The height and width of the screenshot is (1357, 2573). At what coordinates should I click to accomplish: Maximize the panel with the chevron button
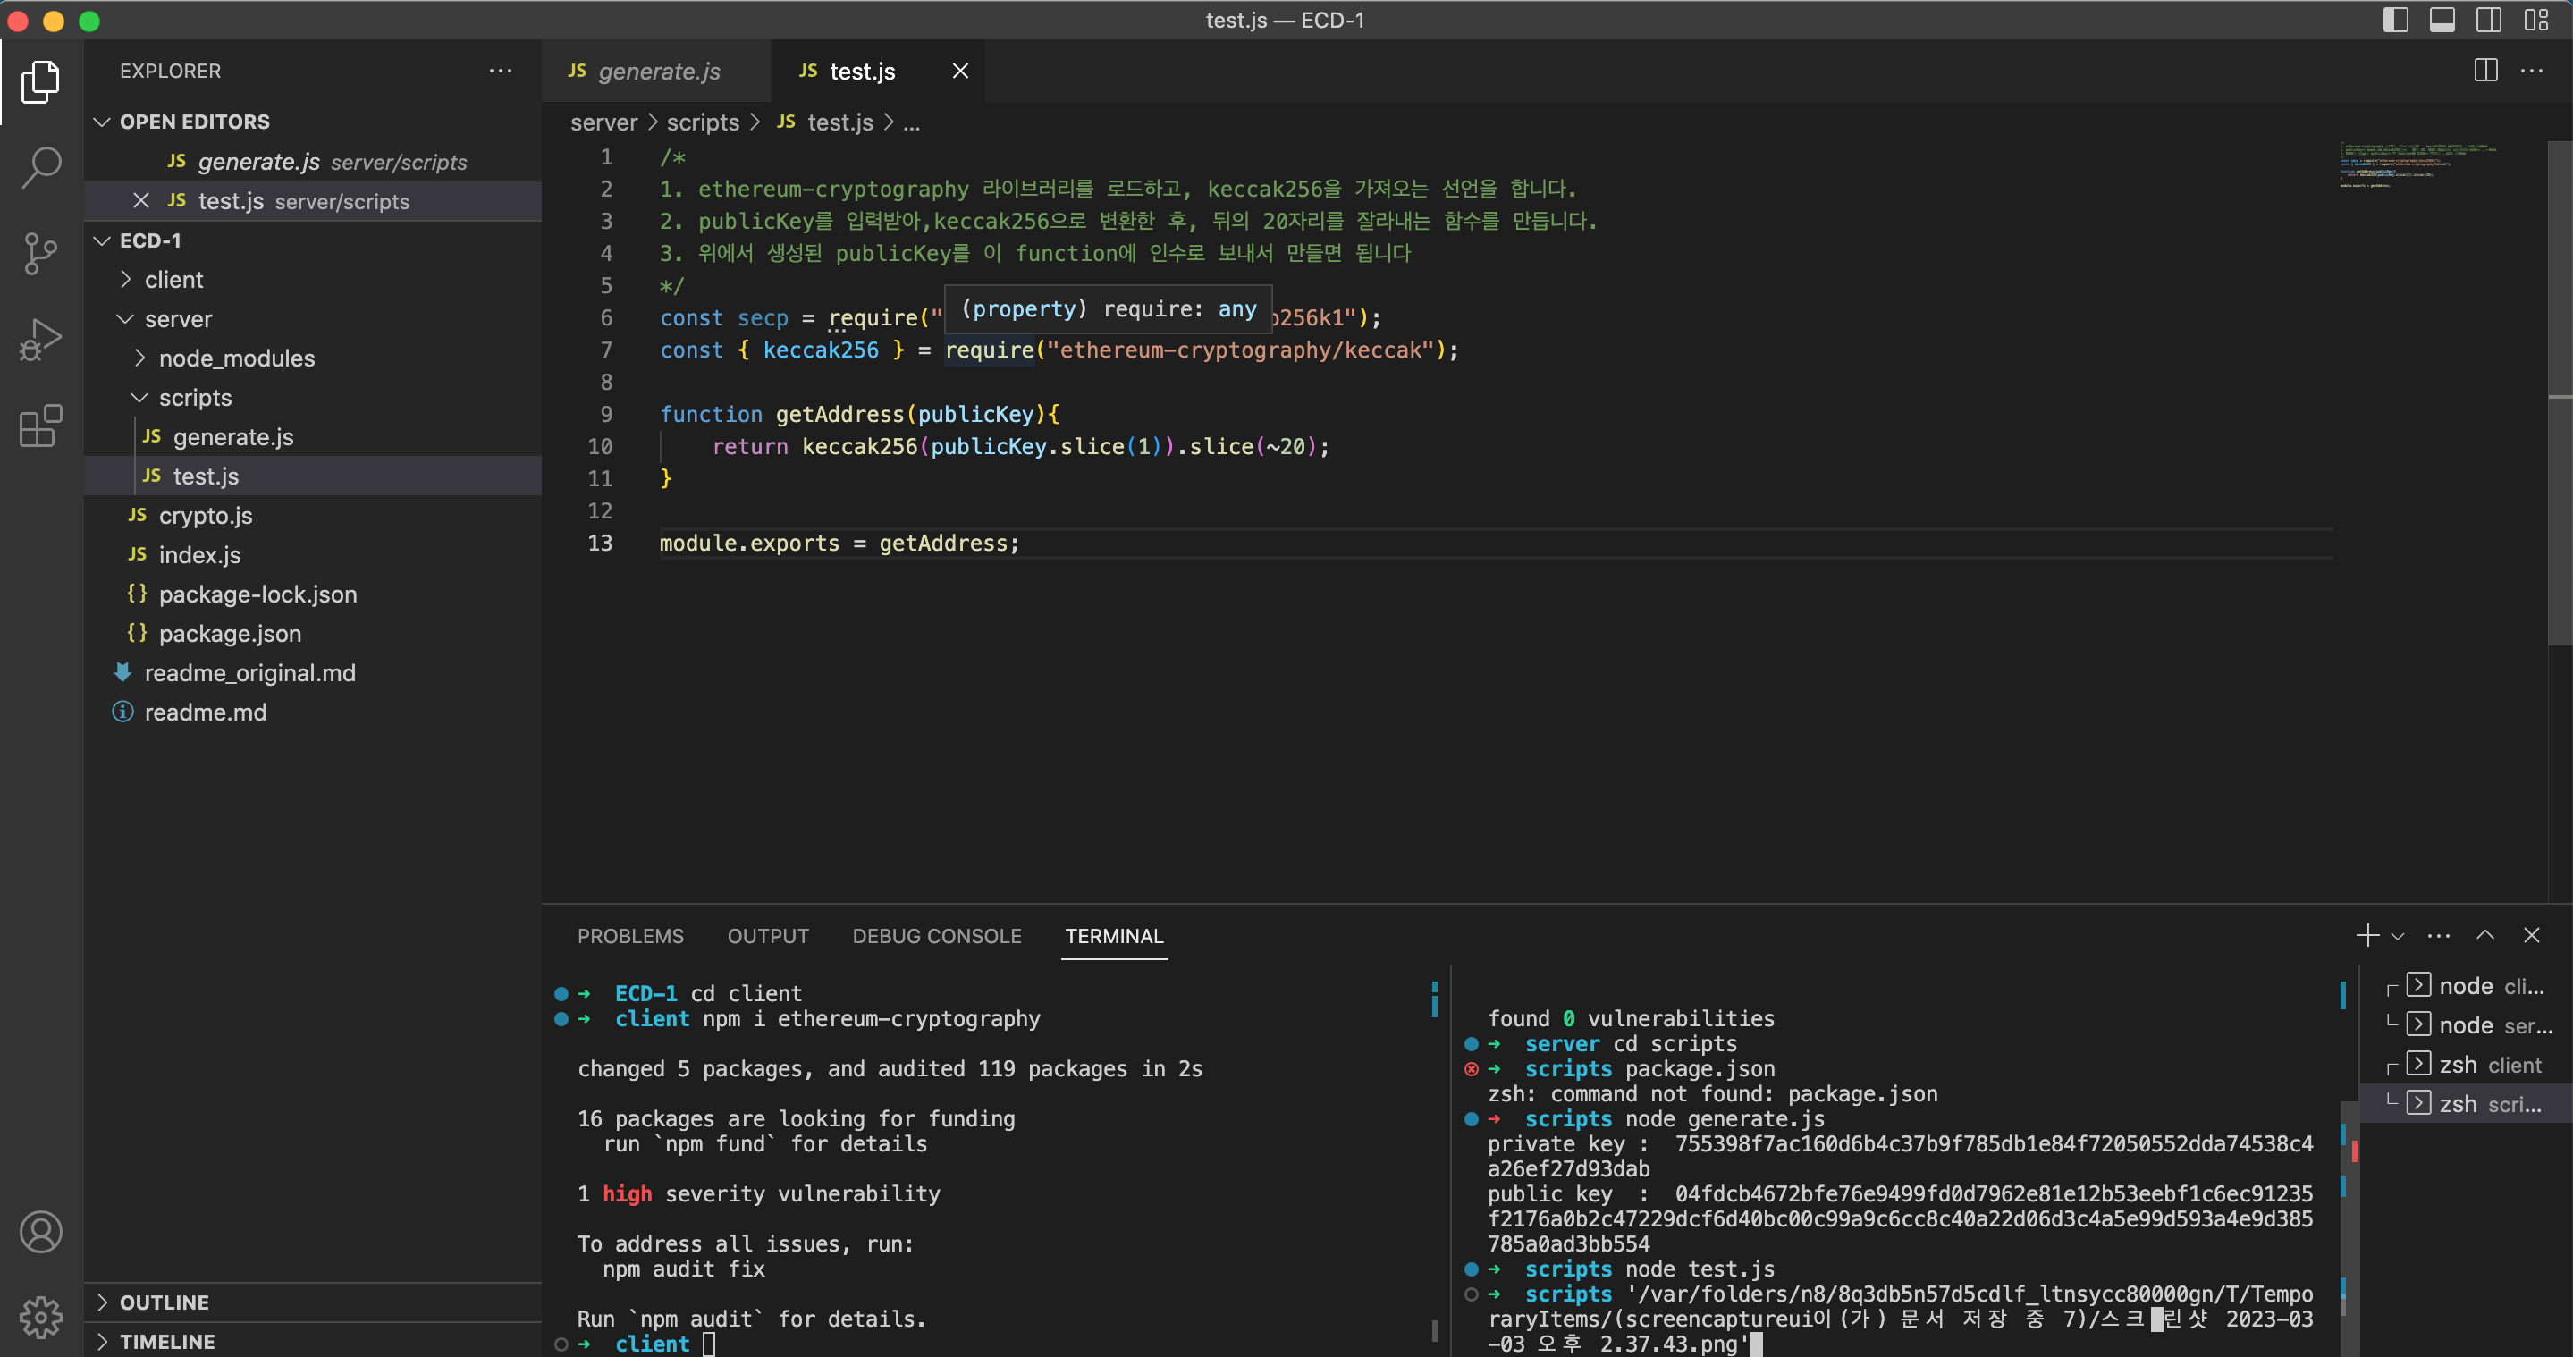click(x=2485, y=935)
